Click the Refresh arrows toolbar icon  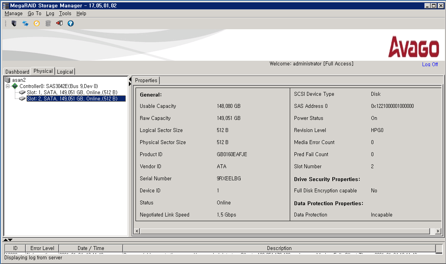click(x=25, y=23)
